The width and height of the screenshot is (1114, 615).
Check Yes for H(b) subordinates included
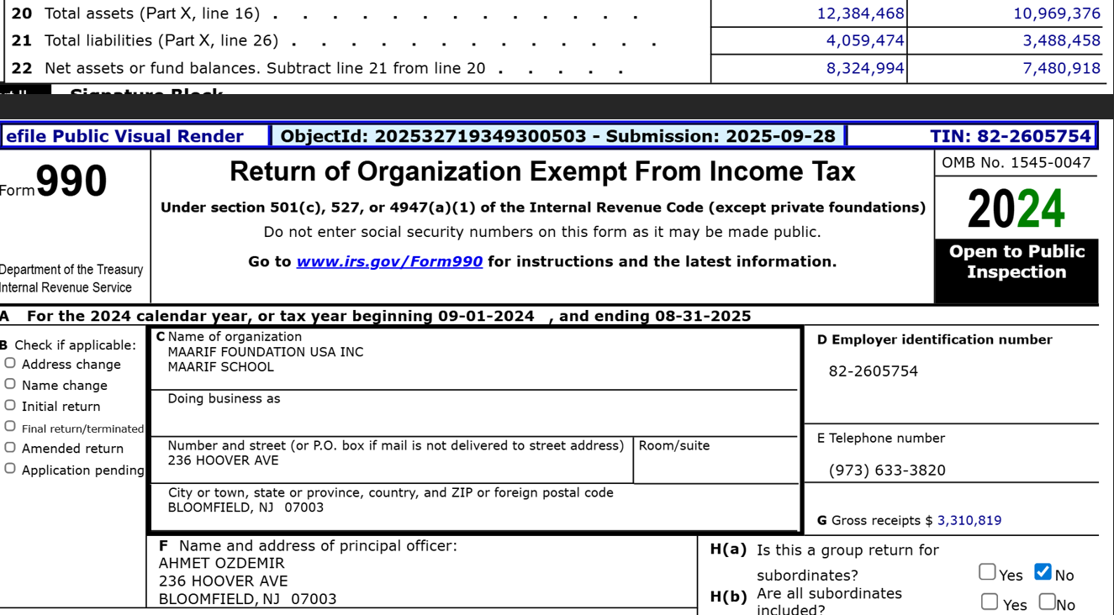990,602
